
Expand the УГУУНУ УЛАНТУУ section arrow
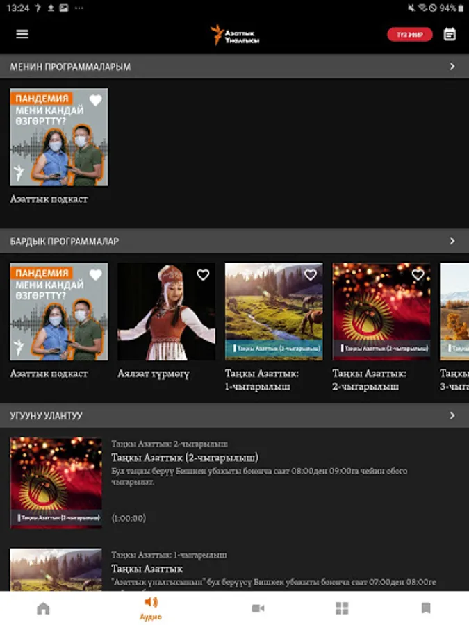pyautogui.click(x=452, y=416)
